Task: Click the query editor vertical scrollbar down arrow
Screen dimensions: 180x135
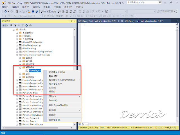Action: point(177,121)
